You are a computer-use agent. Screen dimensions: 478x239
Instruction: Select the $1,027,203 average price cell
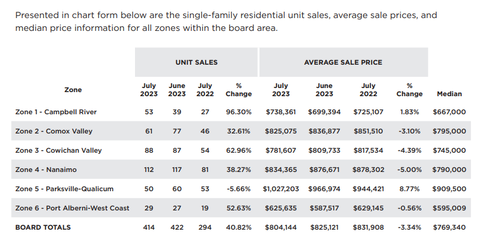point(281,189)
